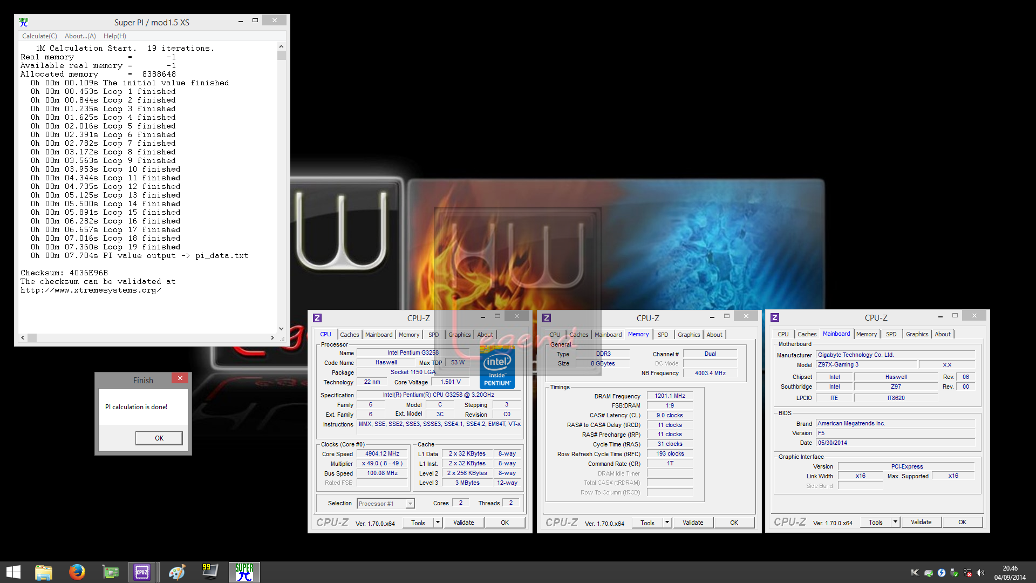The image size is (1036, 583).
Task: Close the Super PI window
Action: coord(275,21)
